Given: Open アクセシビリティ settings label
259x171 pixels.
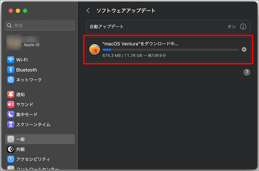Looking at the screenshot, I should (x=33, y=159).
